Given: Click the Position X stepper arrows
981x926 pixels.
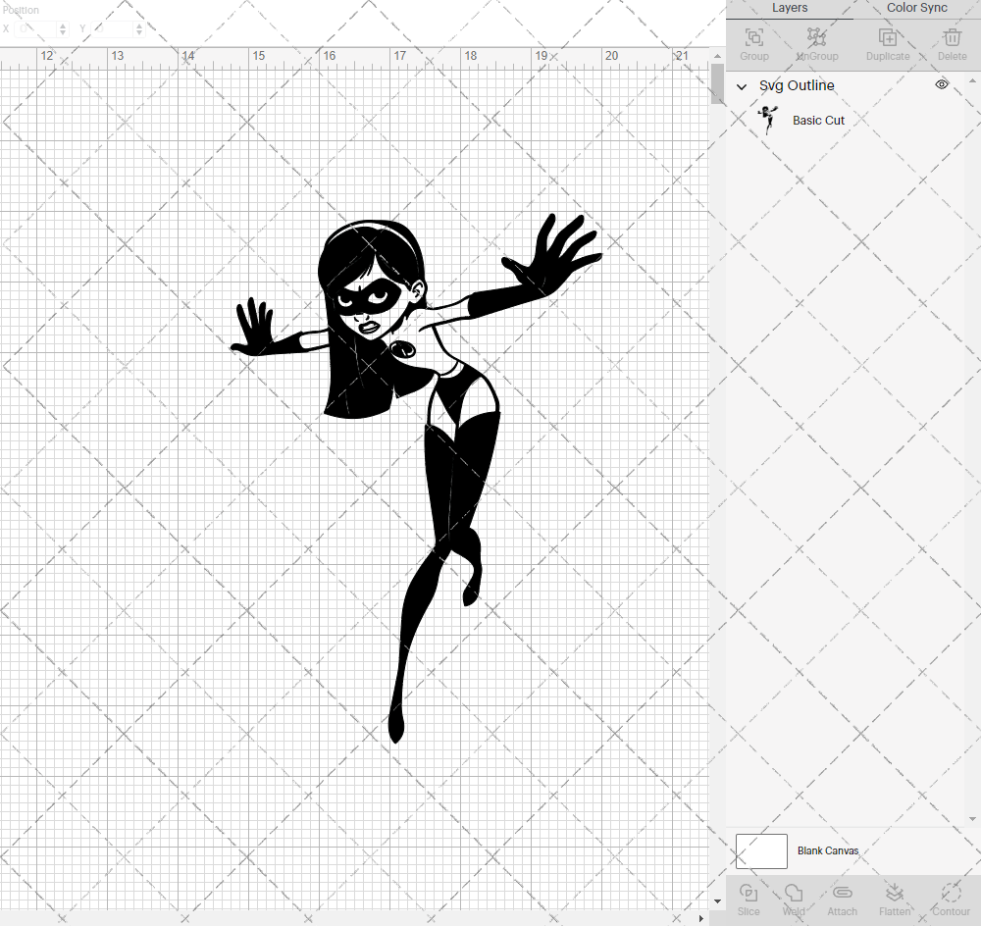Looking at the screenshot, I should pos(63,28).
